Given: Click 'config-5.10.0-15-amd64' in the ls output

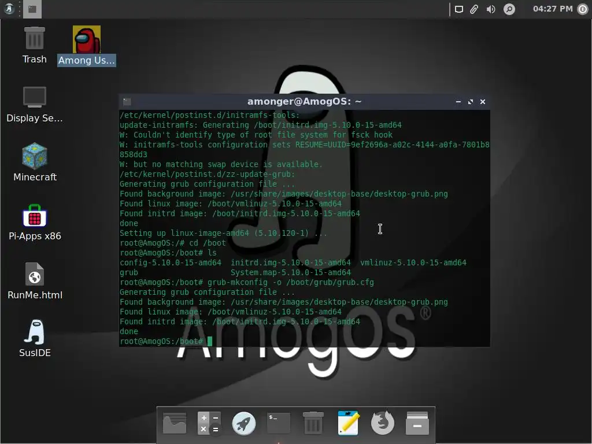Looking at the screenshot, I should (171, 262).
